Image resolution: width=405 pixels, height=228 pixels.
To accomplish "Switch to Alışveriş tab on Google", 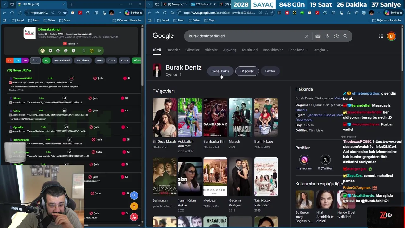I will pos(229,50).
